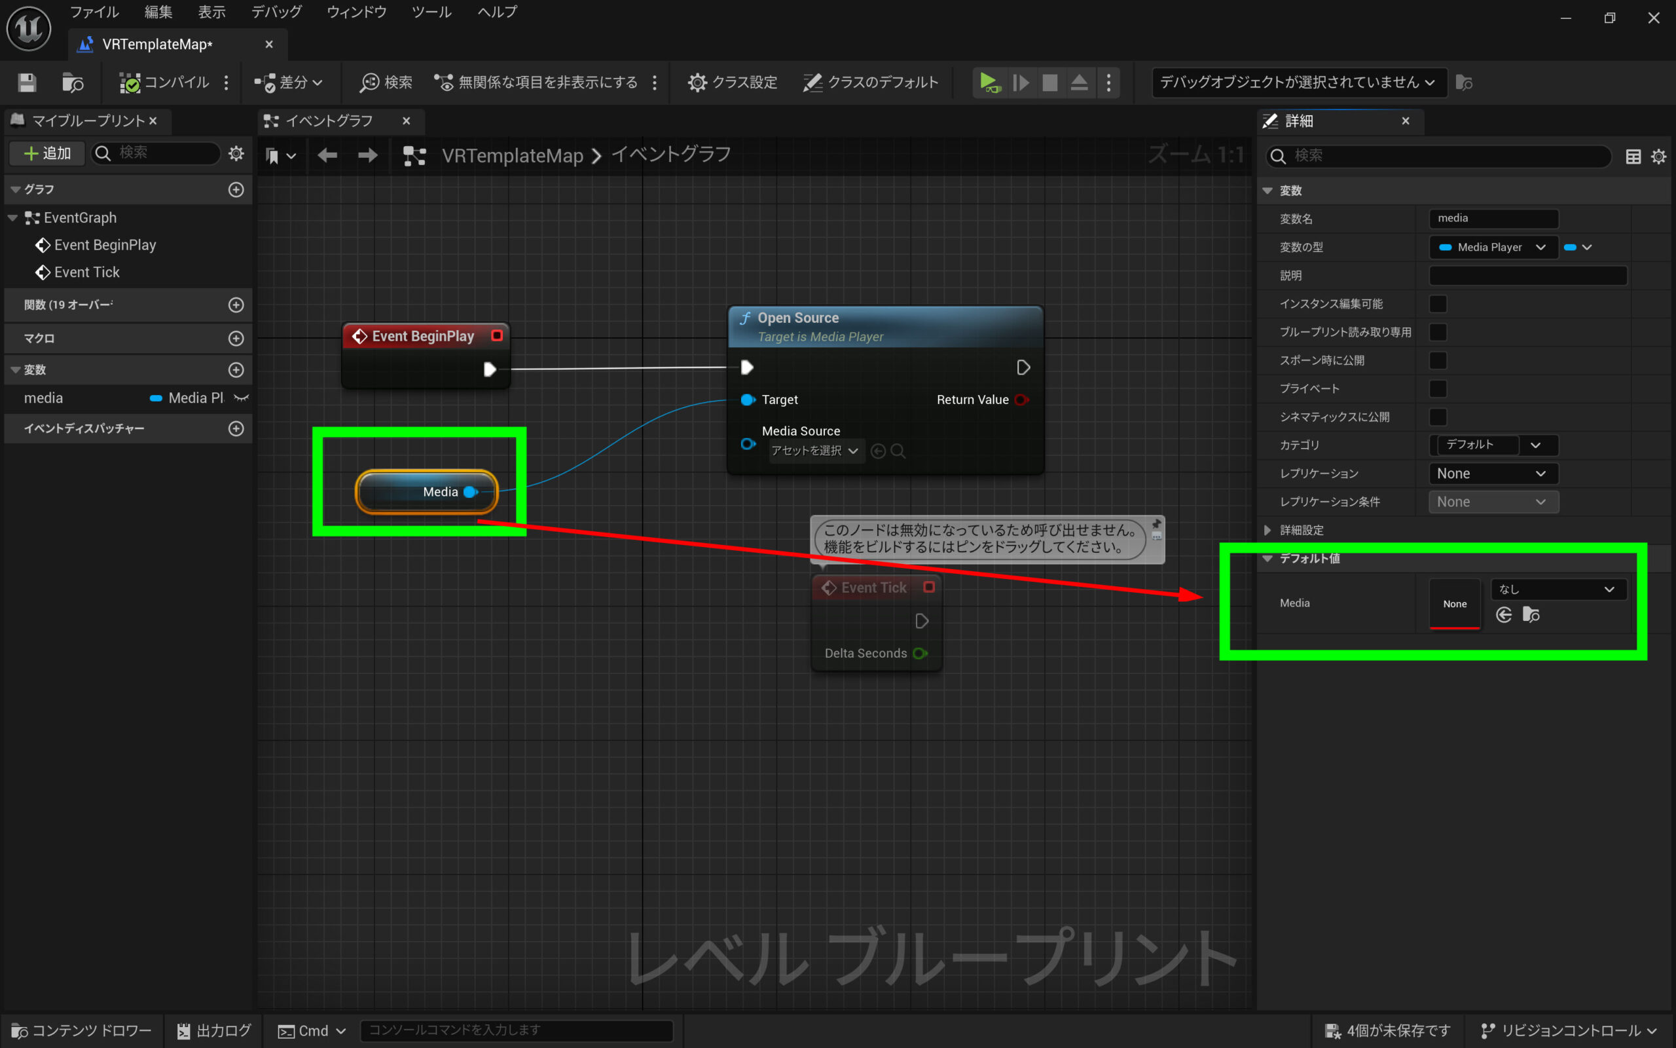The image size is (1676, 1048).
Task: Open the Debug (デバッグ) menu
Action: click(x=276, y=12)
